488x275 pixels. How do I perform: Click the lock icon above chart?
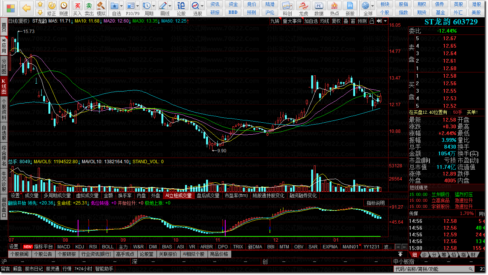click(371, 21)
